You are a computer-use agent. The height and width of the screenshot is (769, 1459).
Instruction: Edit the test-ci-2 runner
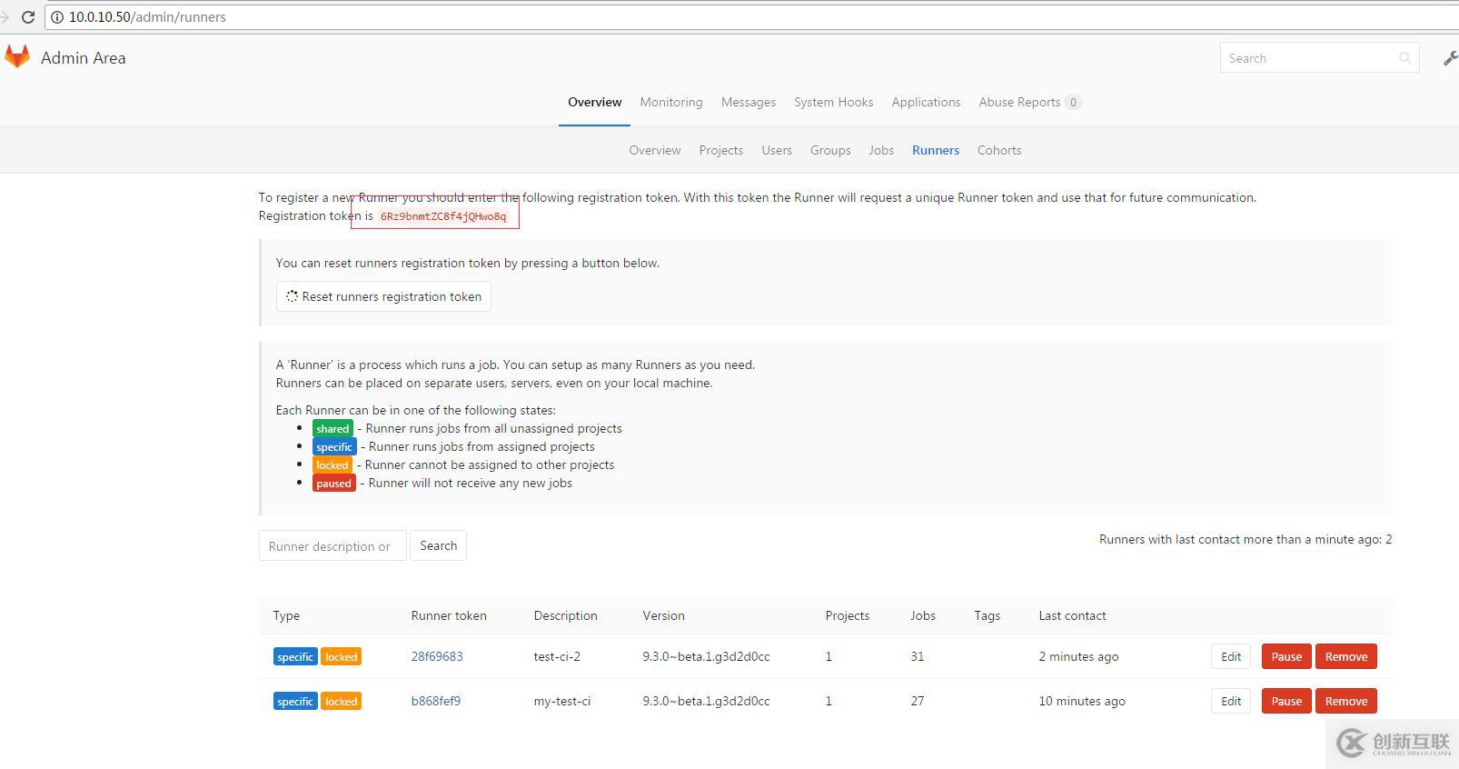pyautogui.click(x=1231, y=656)
